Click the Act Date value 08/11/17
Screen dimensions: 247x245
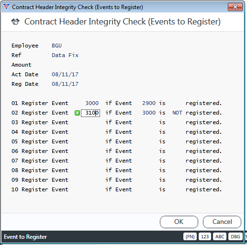(65, 74)
